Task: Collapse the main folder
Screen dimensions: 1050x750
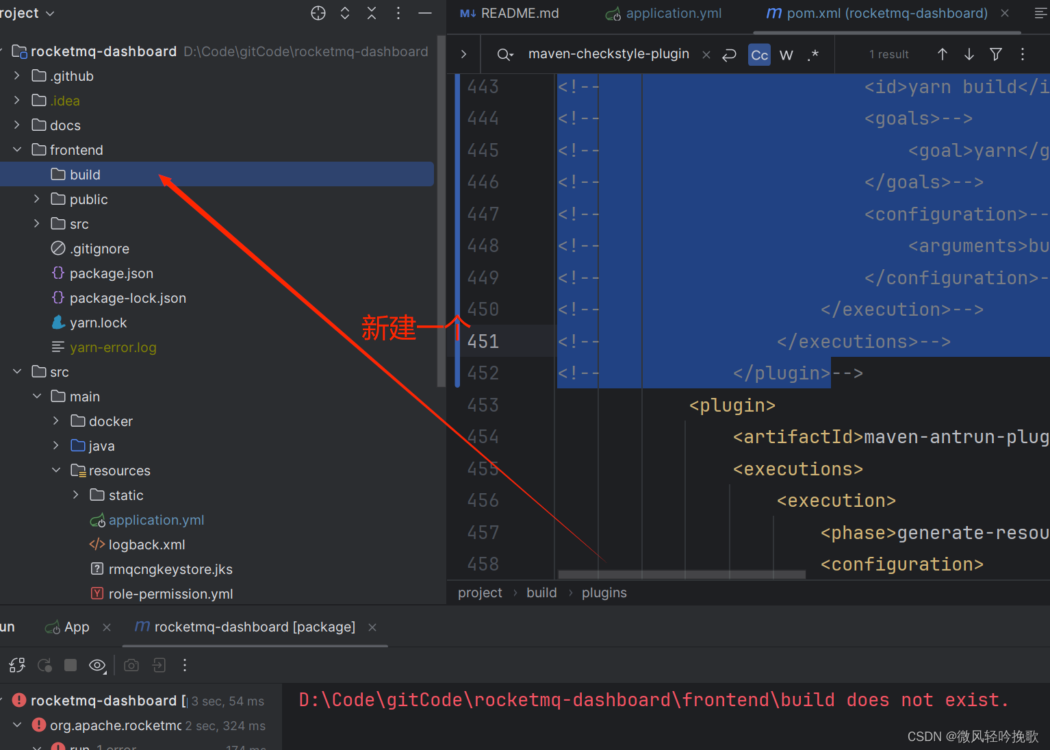Action: coord(37,397)
